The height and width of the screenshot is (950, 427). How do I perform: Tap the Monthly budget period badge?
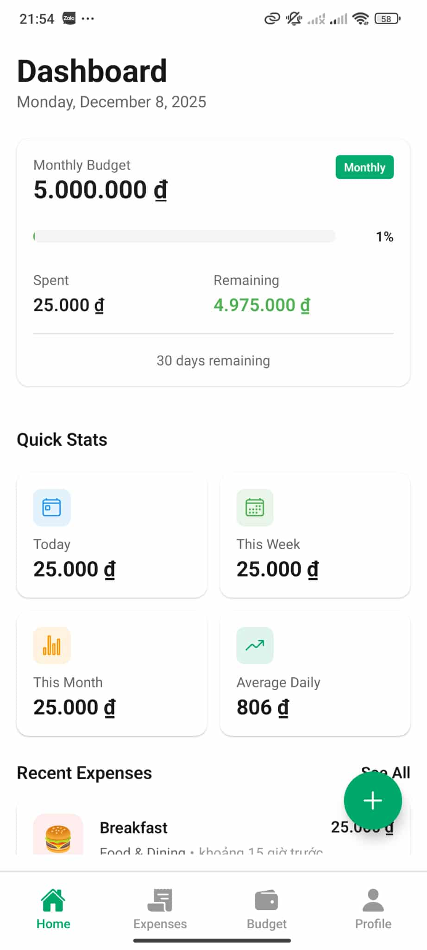click(364, 167)
